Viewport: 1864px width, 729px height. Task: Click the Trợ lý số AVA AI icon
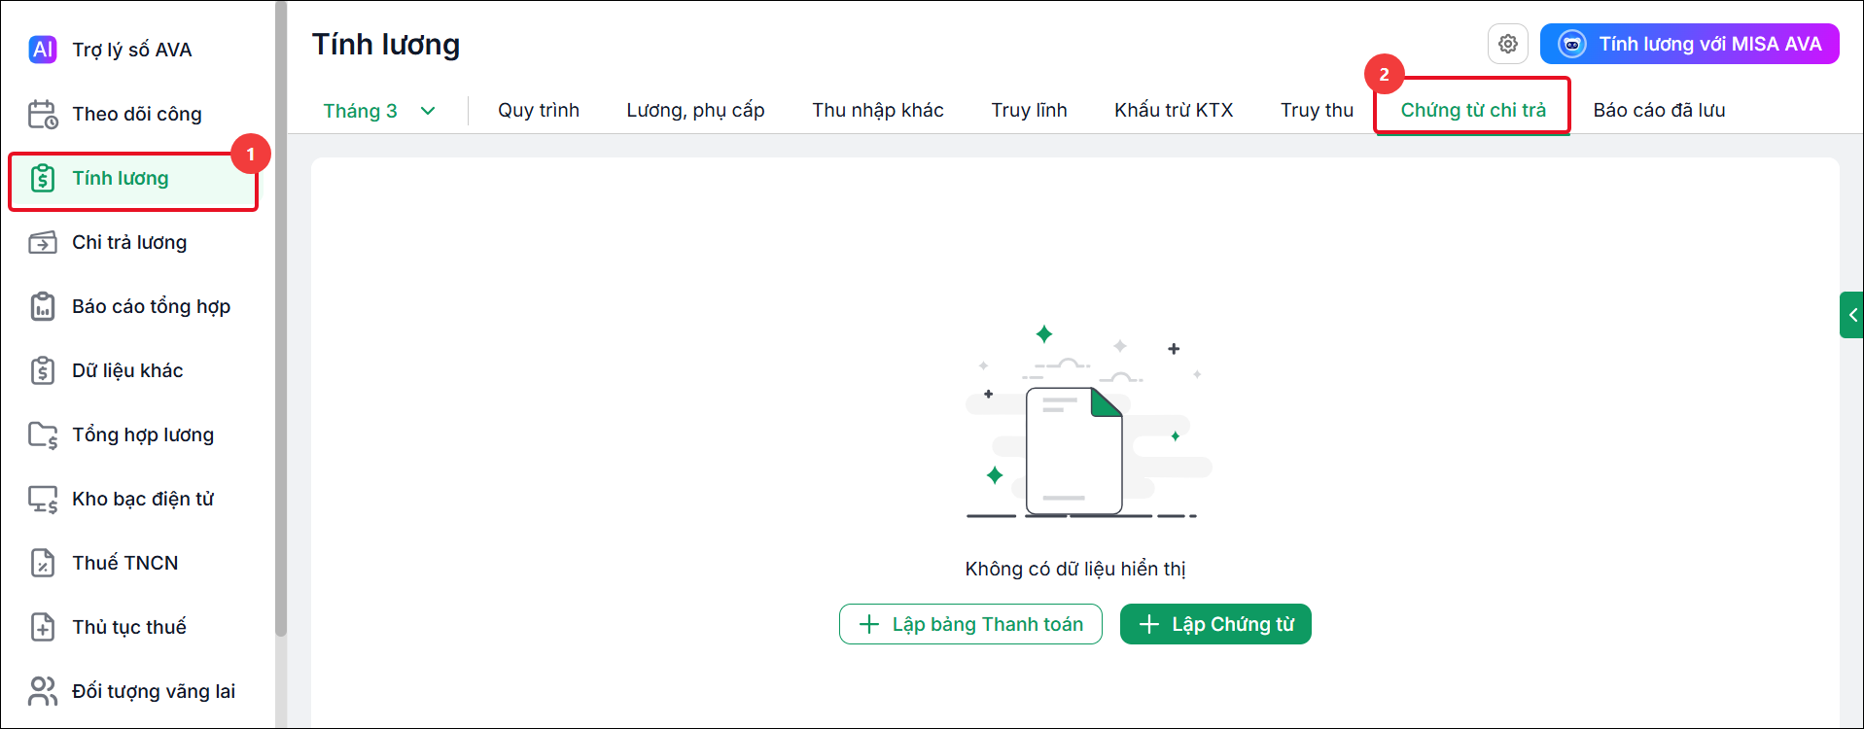click(43, 50)
